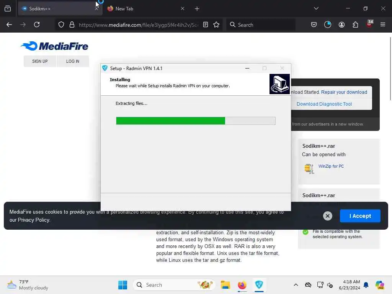Go forward one page in Firefox
Image resolution: width=392 pixels, height=294 pixels.
point(23,24)
